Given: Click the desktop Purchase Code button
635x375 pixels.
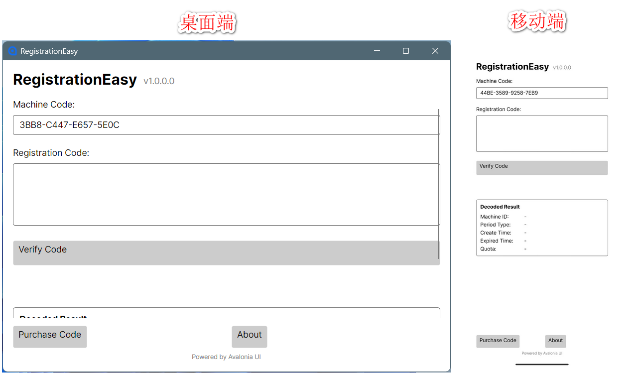Looking at the screenshot, I should (50, 337).
